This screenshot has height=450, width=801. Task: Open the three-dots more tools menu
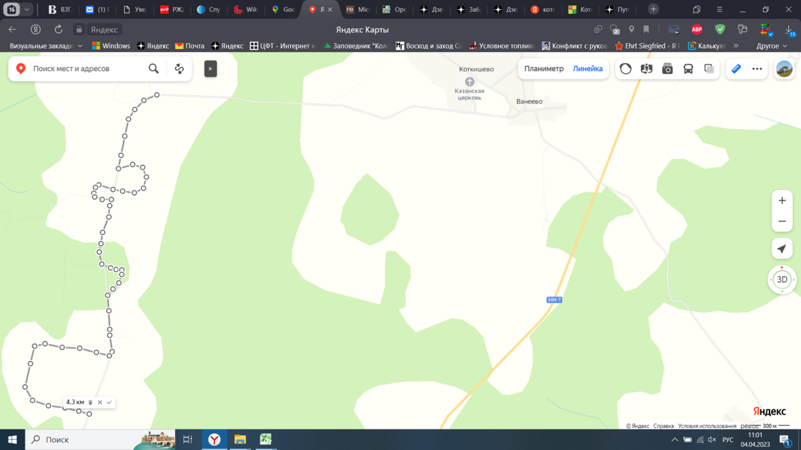tap(757, 69)
